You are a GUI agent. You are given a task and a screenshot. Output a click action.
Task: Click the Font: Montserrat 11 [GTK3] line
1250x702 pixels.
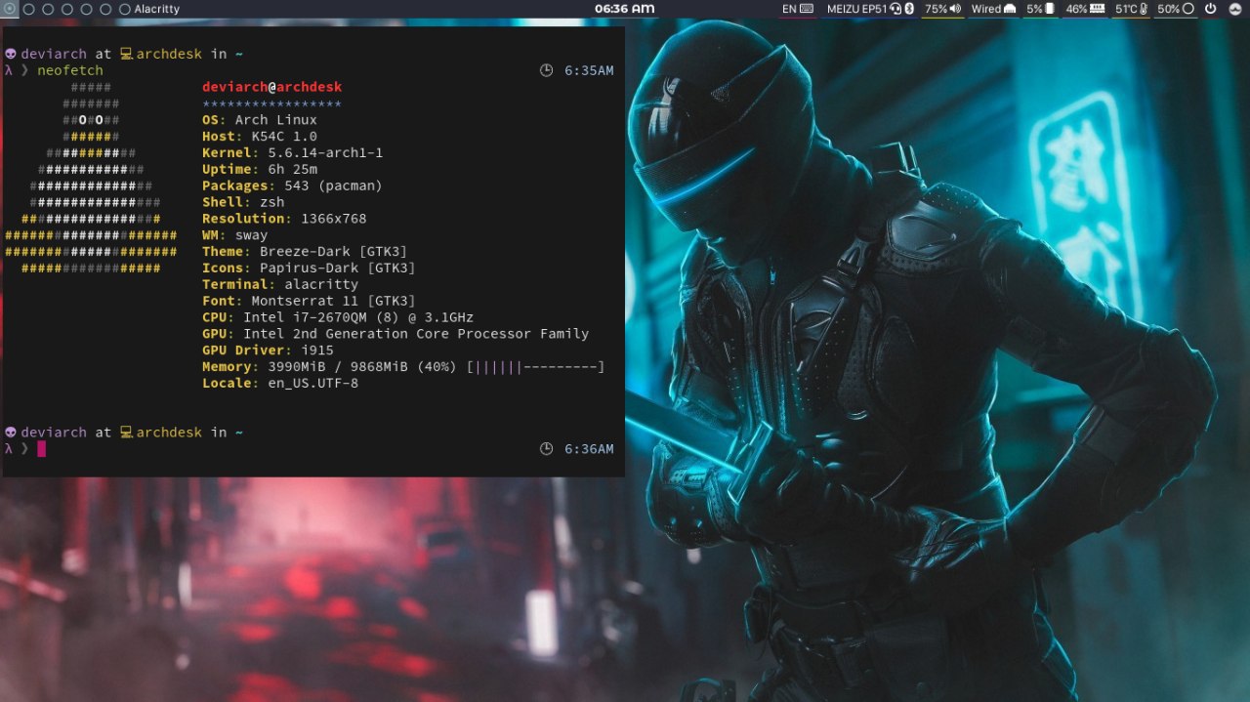(x=309, y=301)
